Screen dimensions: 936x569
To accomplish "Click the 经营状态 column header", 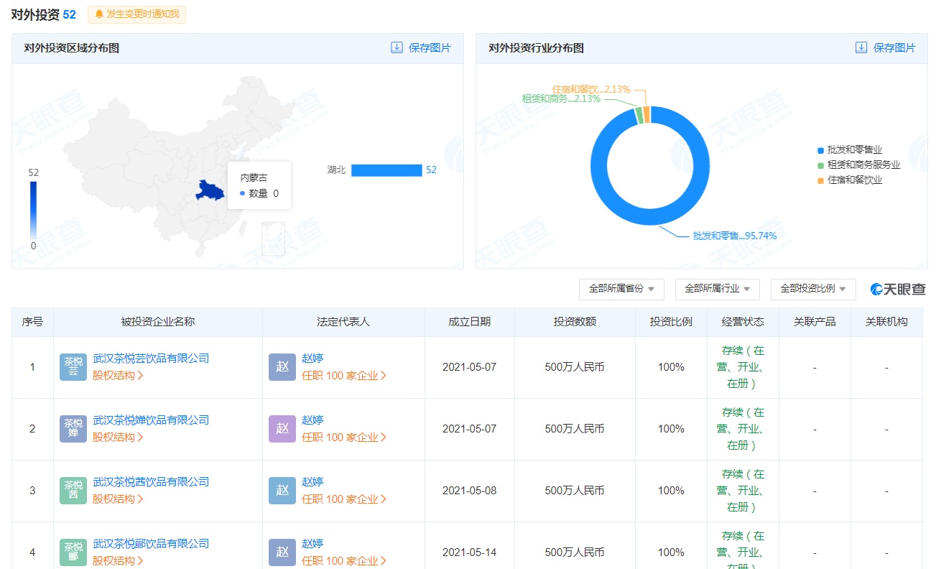I will coord(743,322).
